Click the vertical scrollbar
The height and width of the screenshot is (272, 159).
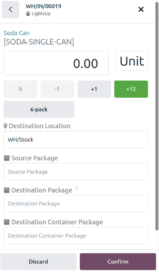pyautogui.click(x=157, y=116)
